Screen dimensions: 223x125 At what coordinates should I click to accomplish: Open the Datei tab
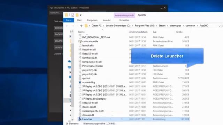(x=69, y=20)
